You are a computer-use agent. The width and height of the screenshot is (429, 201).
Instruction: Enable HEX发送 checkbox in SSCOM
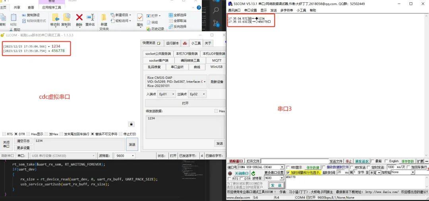point(352,167)
